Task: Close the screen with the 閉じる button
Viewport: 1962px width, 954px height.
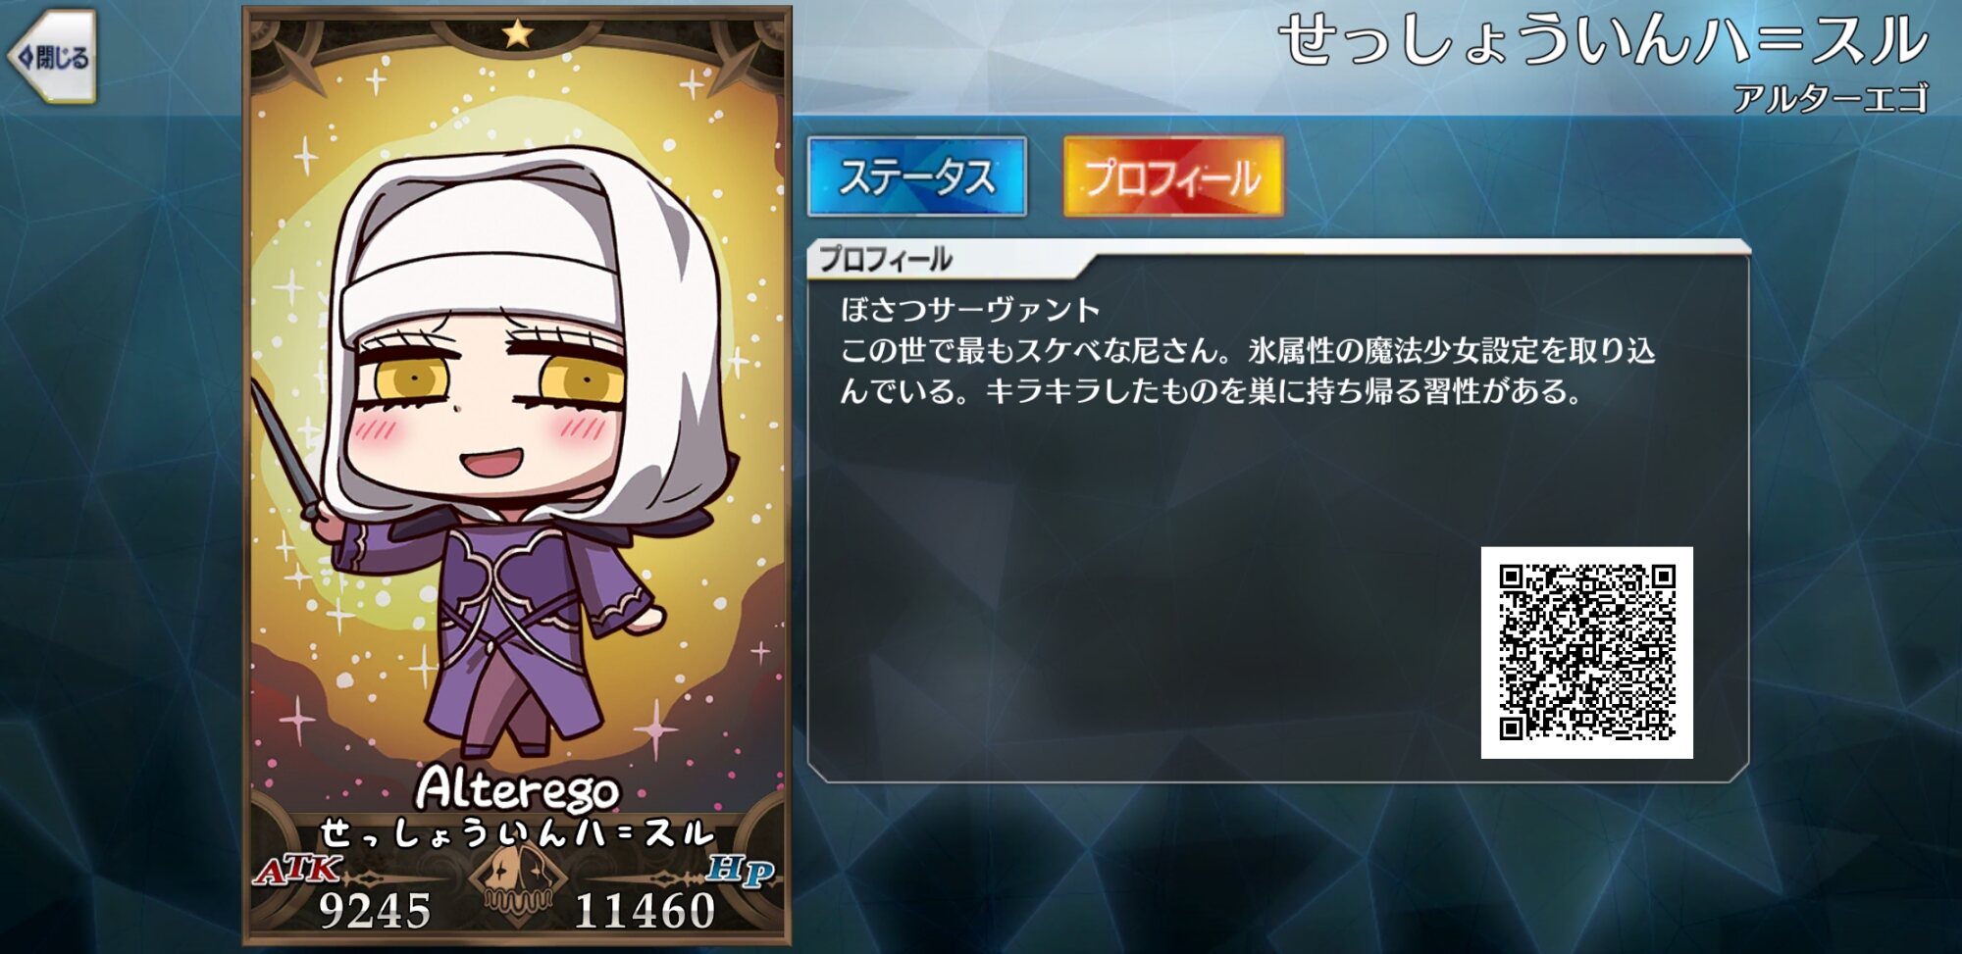Action: [x=53, y=57]
